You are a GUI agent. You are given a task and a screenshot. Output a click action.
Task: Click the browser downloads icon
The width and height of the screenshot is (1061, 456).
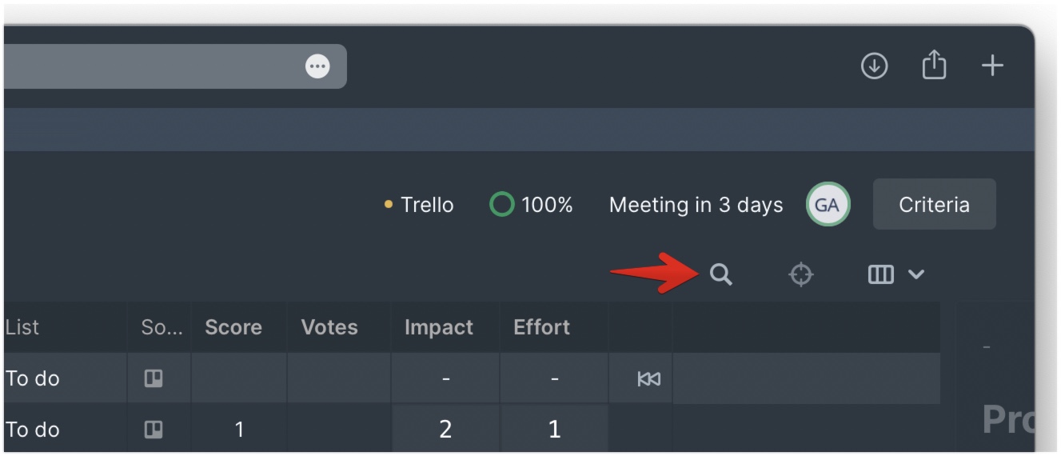(874, 66)
